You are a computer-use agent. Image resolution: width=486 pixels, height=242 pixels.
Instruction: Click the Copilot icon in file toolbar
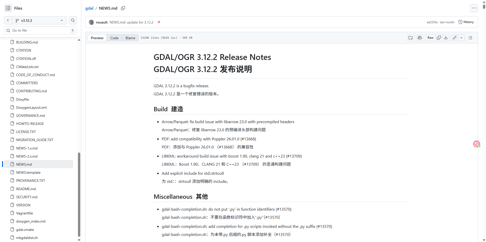point(420,38)
